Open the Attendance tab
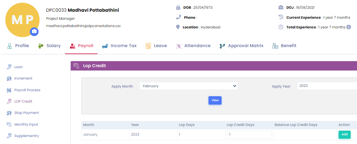Viewport: 357px width, 144px height. point(193,46)
